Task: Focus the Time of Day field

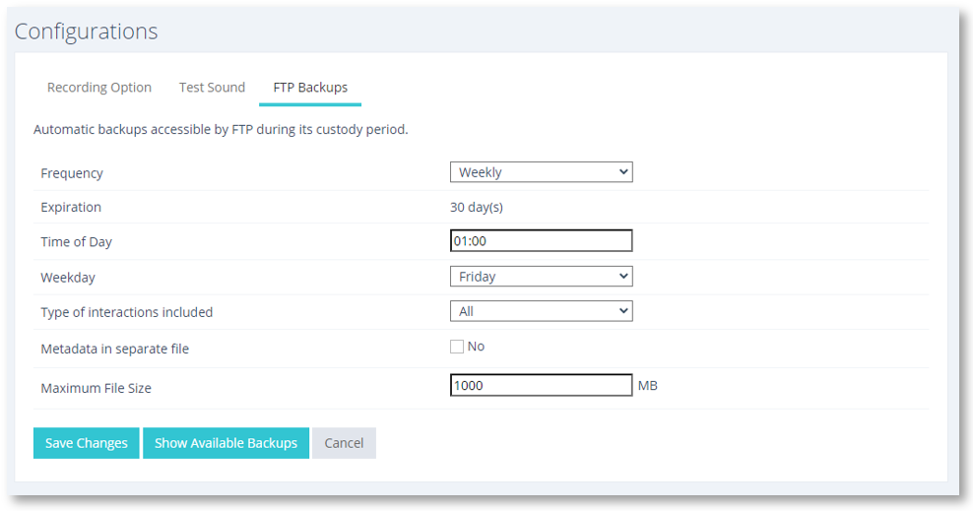Action: point(541,241)
